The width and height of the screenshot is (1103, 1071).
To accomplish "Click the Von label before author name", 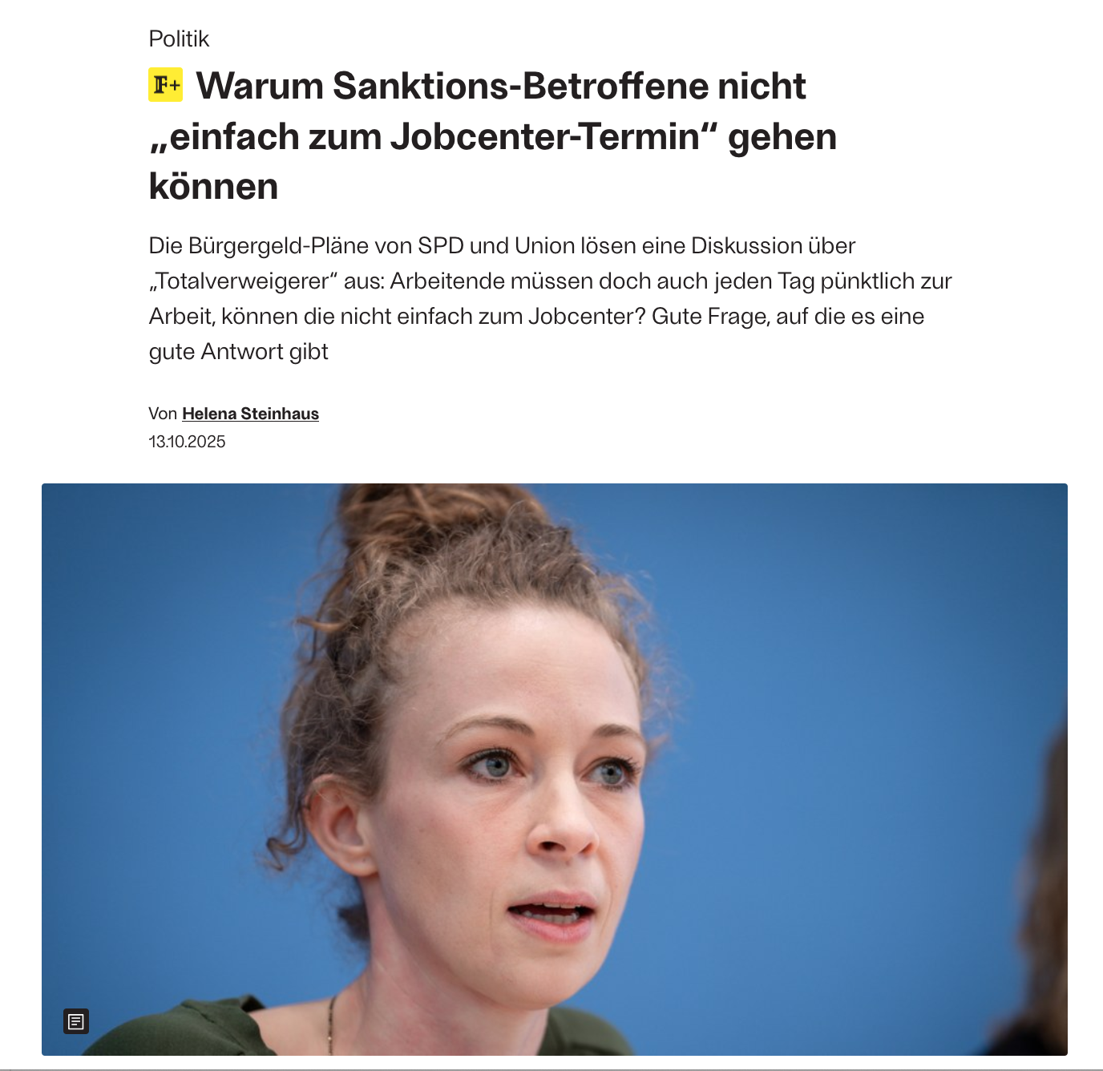I will tap(163, 414).
